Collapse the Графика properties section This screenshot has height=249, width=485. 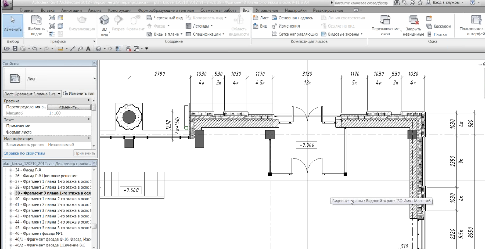coord(89,101)
